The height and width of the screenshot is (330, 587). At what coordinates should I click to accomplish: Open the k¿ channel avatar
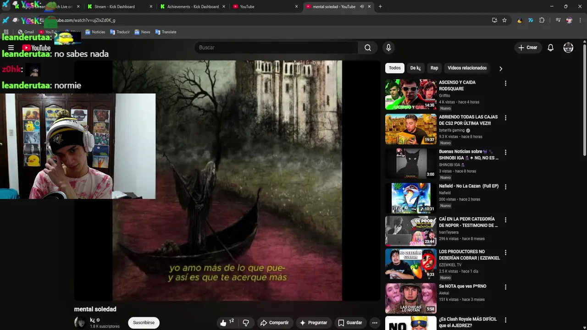coord(80,323)
